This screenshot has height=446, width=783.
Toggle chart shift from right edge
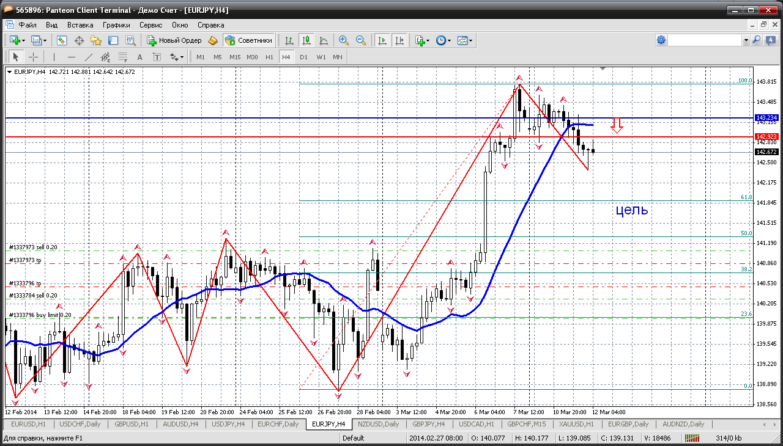coord(399,40)
